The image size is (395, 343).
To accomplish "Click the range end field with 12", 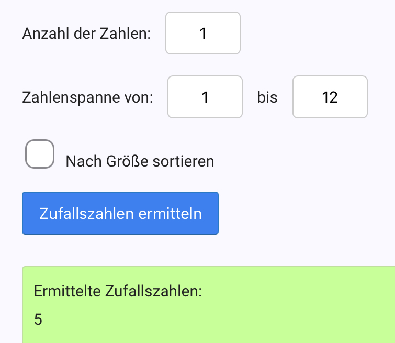I will point(330,97).
